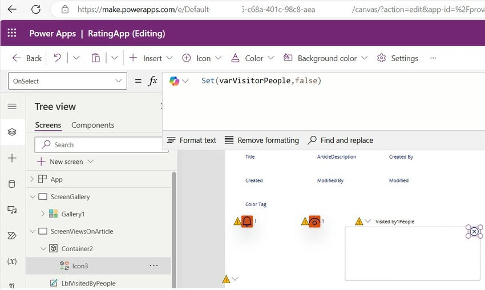Open the Icon picker dropdown
Viewport: 485px width, 290px height.
pyautogui.click(x=201, y=58)
